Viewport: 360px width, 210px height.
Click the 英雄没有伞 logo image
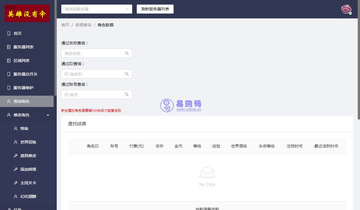click(27, 14)
